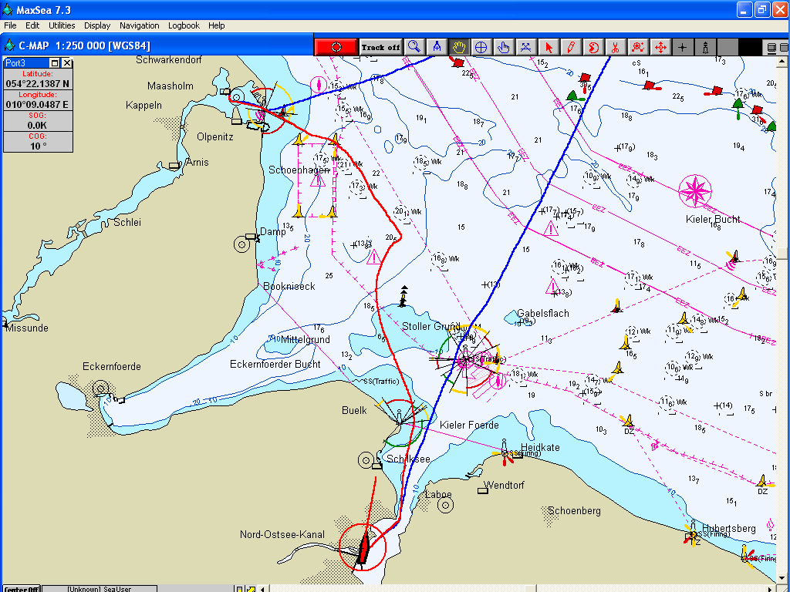Screen dimensions: 790x592
Task: Select the red four-arrow move tool
Action: tap(660, 47)
